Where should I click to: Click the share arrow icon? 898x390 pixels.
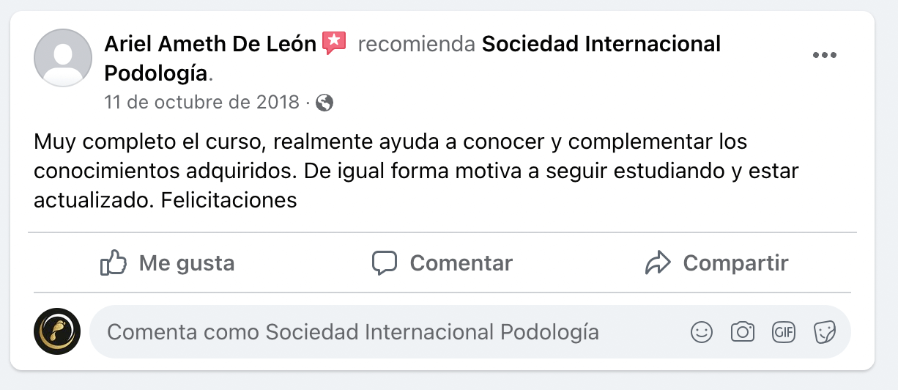pos(658,262)
